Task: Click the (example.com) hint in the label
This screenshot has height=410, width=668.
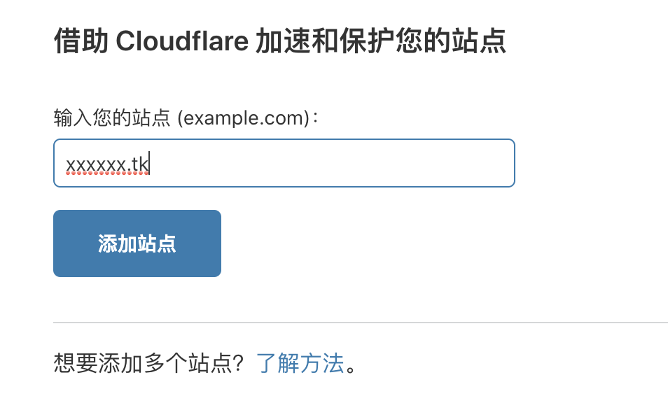Action: coord(243,118)
